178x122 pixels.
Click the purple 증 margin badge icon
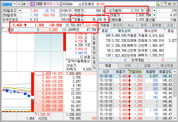(33, 4)
